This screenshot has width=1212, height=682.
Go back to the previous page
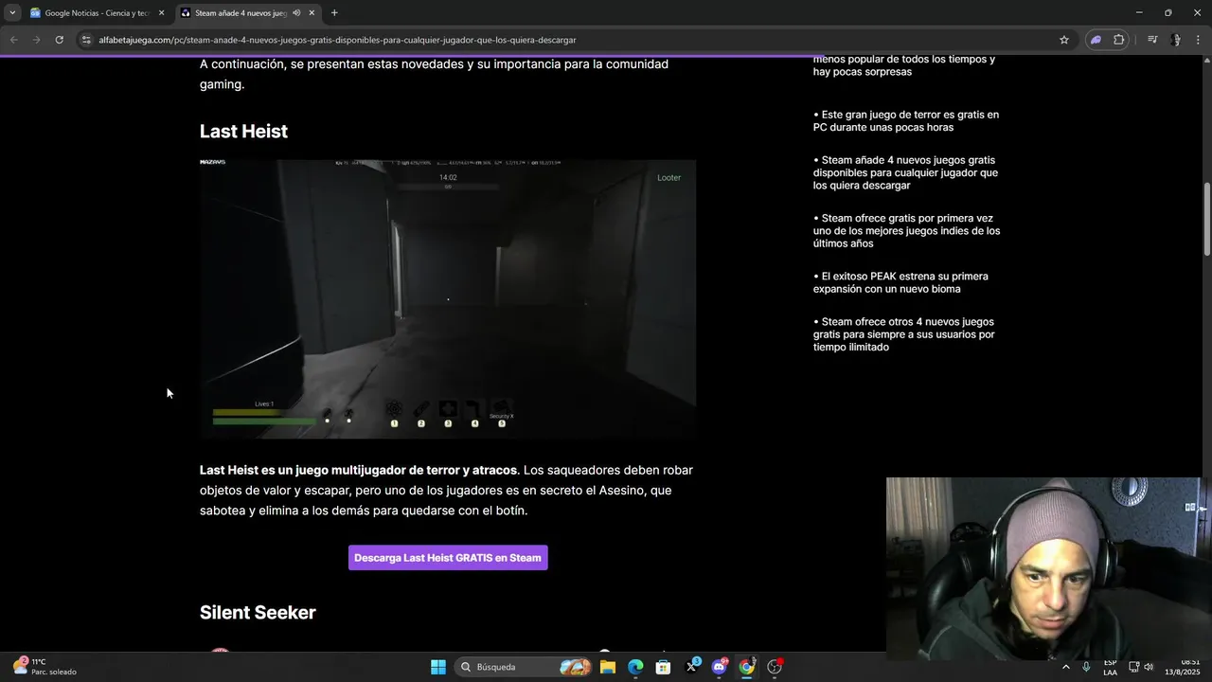tap(13, 40)
